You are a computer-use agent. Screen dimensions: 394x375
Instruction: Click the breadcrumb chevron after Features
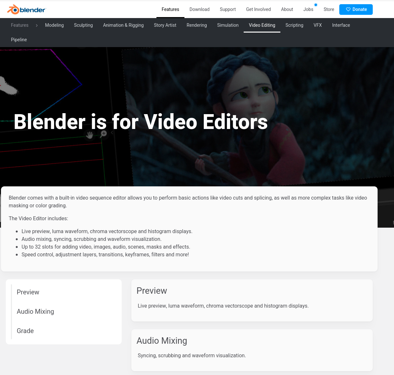(37, 25)
